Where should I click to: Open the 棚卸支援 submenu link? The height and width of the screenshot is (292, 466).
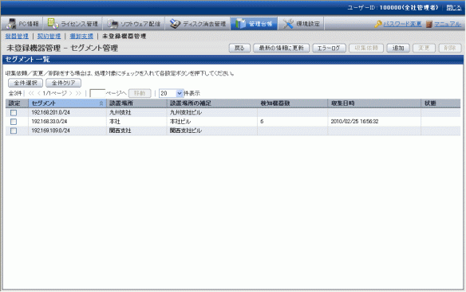(81, 36)
